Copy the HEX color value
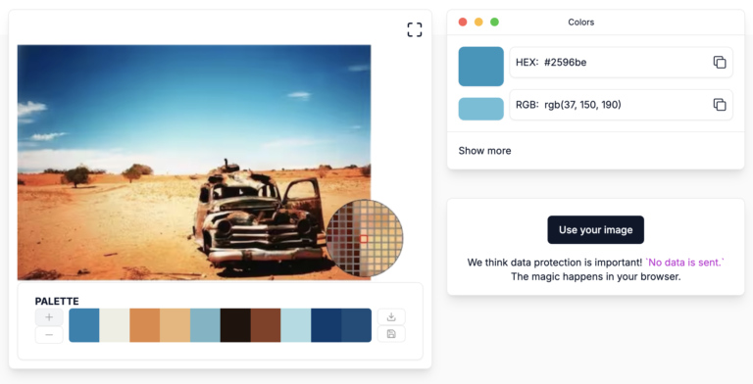Image resolution: width=753 pixels, height=384 pixels. click(719, 62)
